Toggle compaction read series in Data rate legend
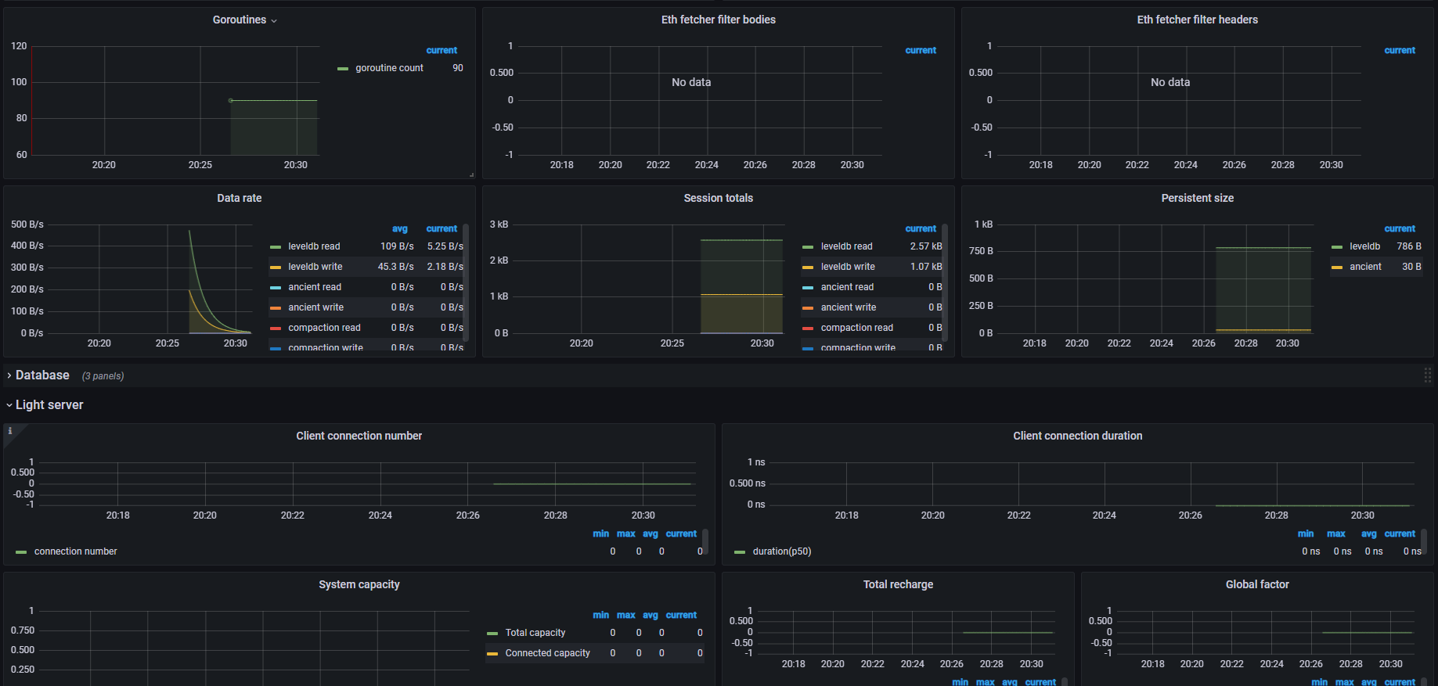Screen dimensions: 1438x686 [x=324, y=328]
